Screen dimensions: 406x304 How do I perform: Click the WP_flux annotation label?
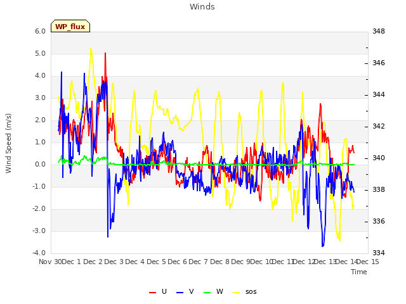coord(70,26)
